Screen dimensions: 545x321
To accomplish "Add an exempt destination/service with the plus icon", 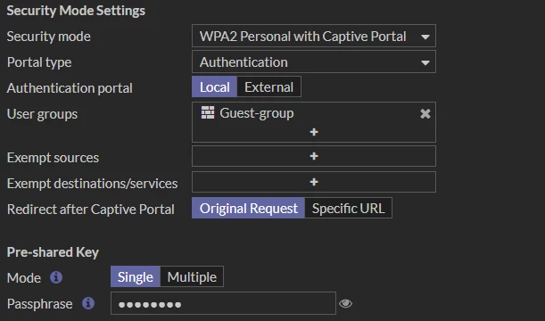I will [313, 182].
